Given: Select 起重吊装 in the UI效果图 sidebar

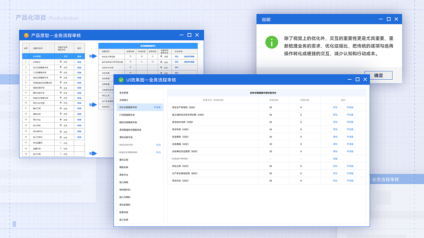Looking at the screenshot, I should [124, 212].
